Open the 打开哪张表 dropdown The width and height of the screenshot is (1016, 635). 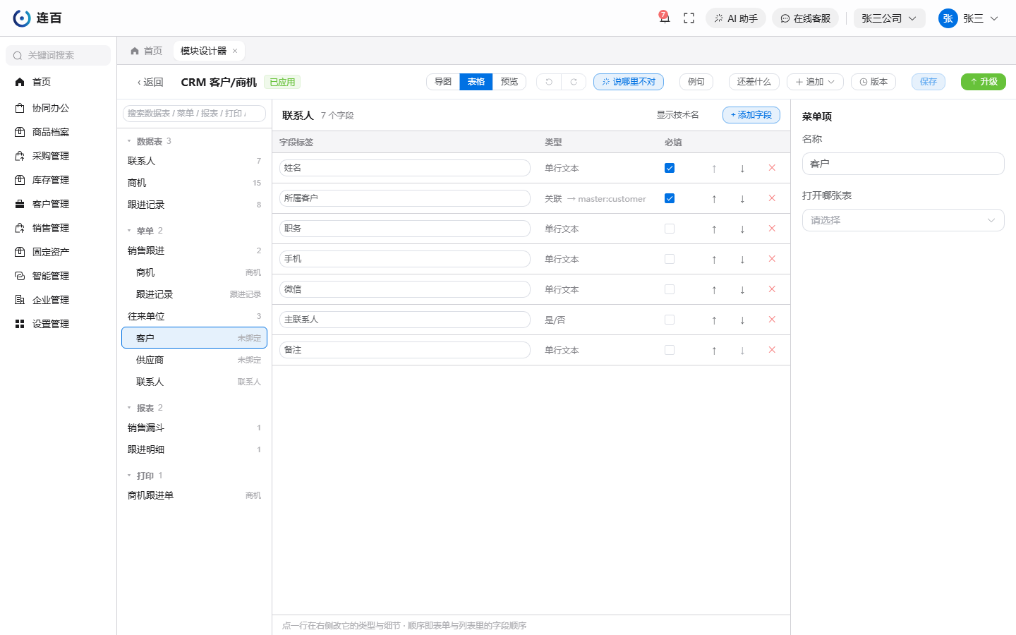coord(903,220)
